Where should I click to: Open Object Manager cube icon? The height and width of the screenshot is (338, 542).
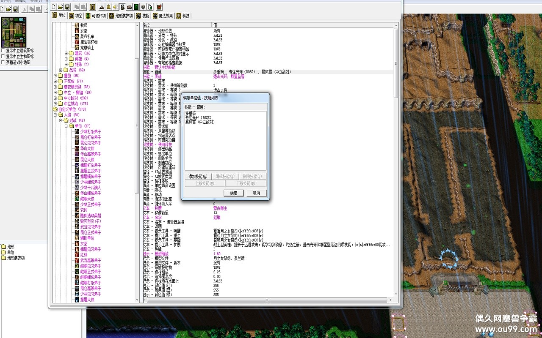143,7
